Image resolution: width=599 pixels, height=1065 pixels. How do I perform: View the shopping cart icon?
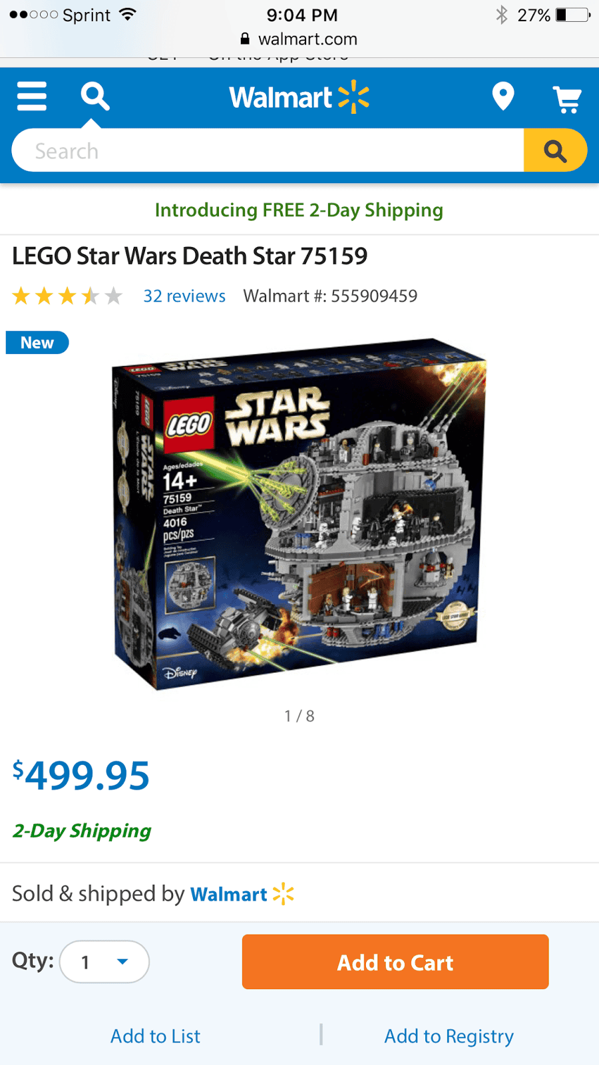568,99
